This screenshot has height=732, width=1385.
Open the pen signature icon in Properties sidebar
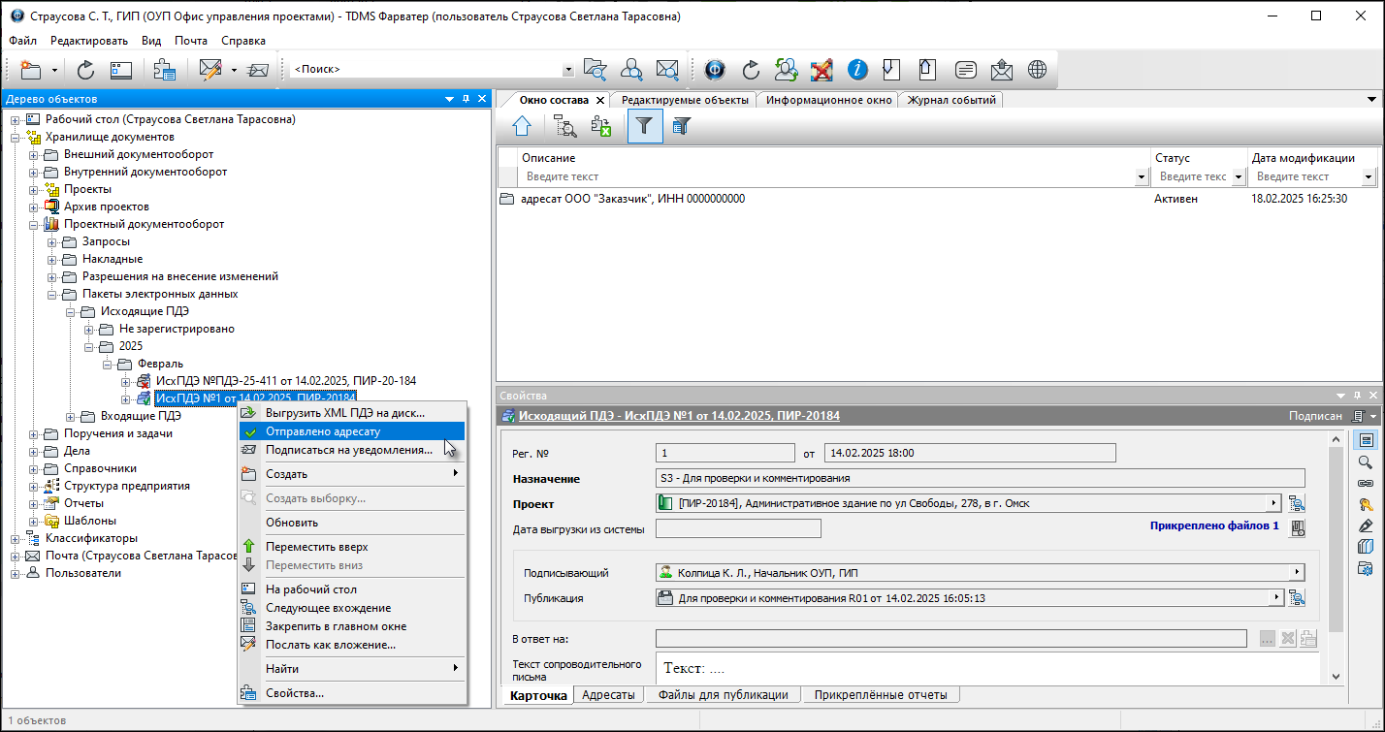point(1366,525)
